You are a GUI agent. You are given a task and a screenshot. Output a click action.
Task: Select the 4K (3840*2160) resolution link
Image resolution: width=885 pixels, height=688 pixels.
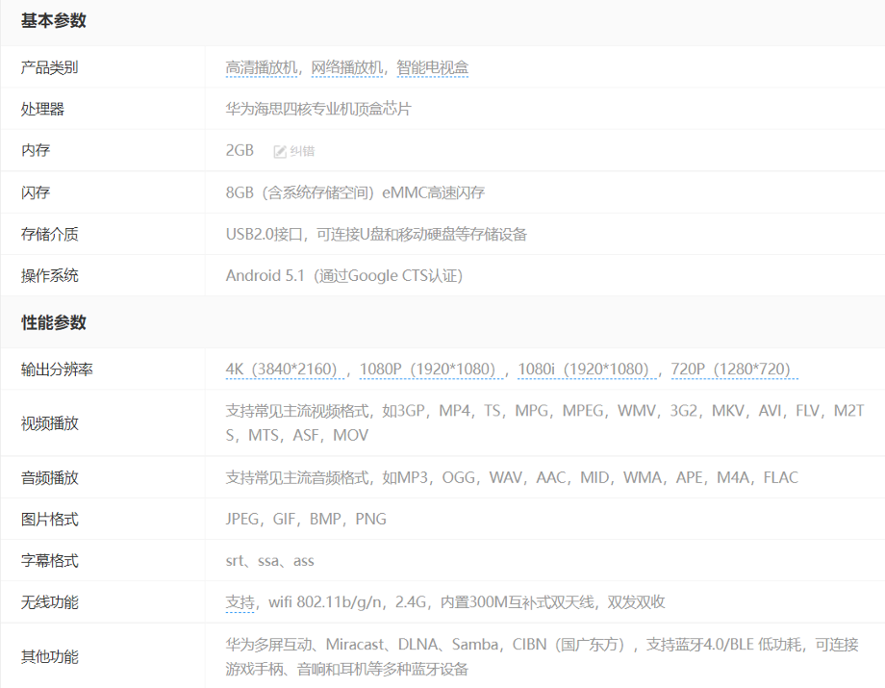[285, 369]
